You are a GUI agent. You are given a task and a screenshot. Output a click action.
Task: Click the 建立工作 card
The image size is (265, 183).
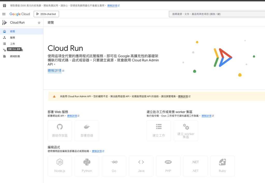click(159, 131)
